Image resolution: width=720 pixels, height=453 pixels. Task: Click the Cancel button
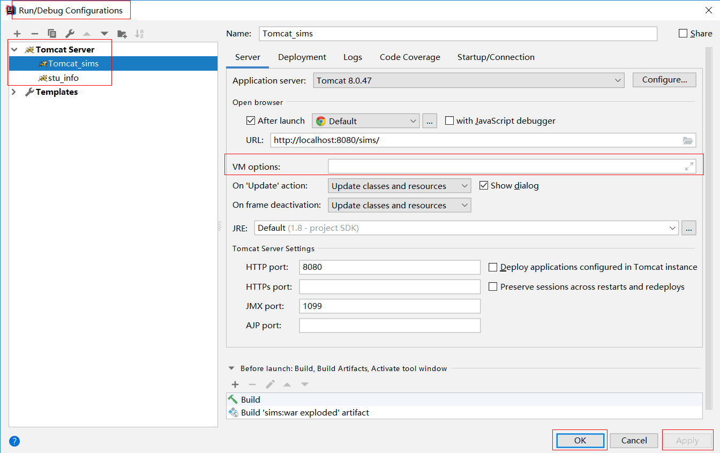tap(634, 440)
